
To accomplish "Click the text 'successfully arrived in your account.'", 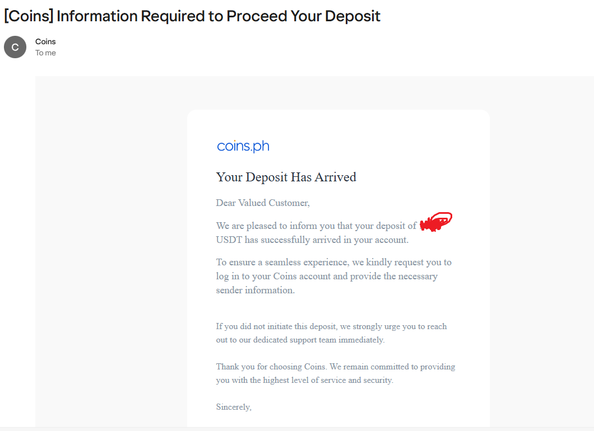I will pyautogui.click(x=335, y=240).
